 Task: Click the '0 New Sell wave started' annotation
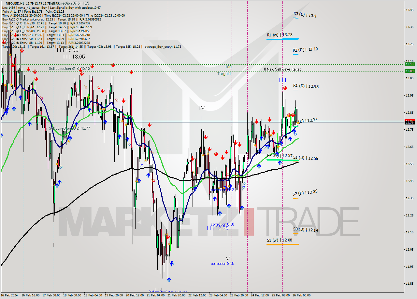(282, 69)
